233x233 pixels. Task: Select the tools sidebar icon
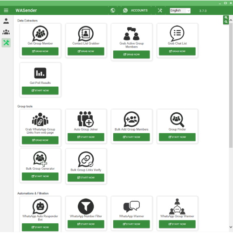pyautogui.click(x=6, y=43)
